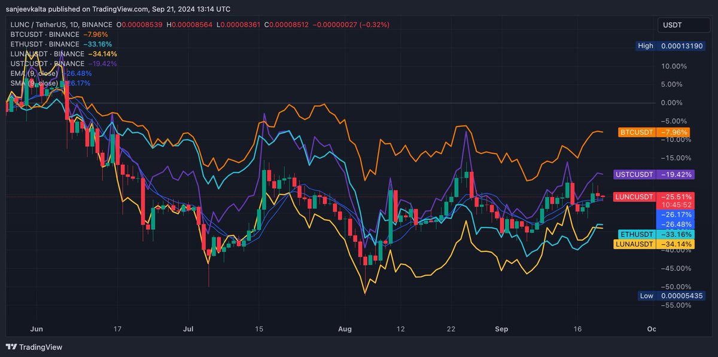This screenshot has width=718, height=357.
Task: Click the −55.00% level on price scale
Action: click(675, 305)
